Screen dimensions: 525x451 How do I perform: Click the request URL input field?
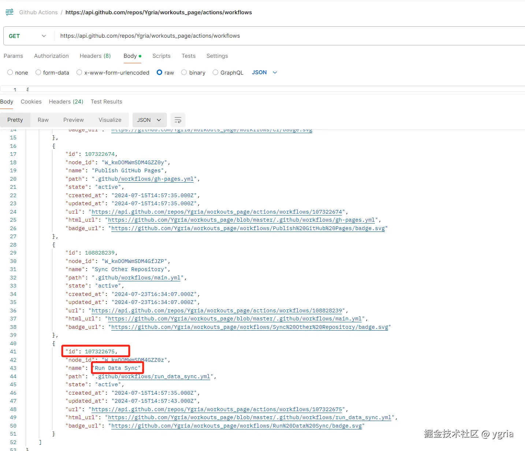(x=289, y=36)
